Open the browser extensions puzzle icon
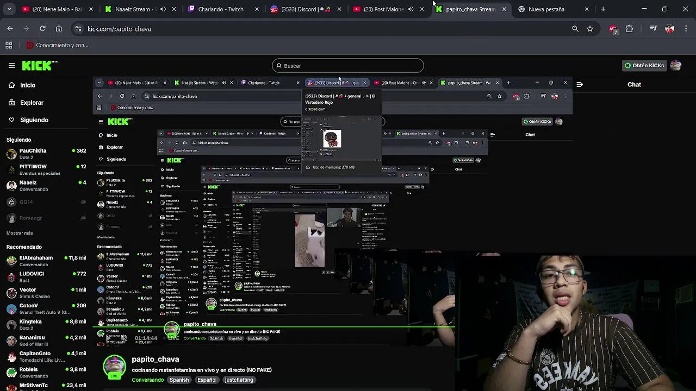Image resolution: width=696 pixels, height=391 pixels. pyautogui.click(x=630, y=29)
